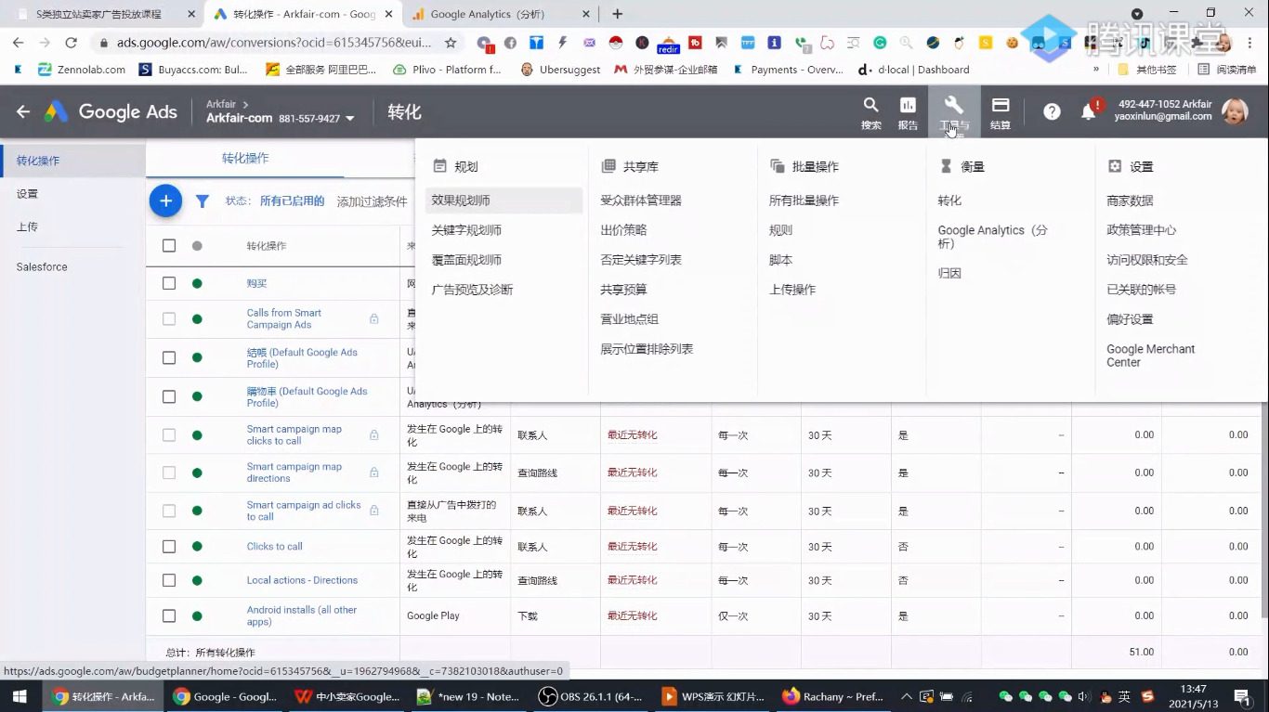Open the Local actions - Directions conversion link
This screenshot has width=1269, height=712.
click(x=302, y=579)
